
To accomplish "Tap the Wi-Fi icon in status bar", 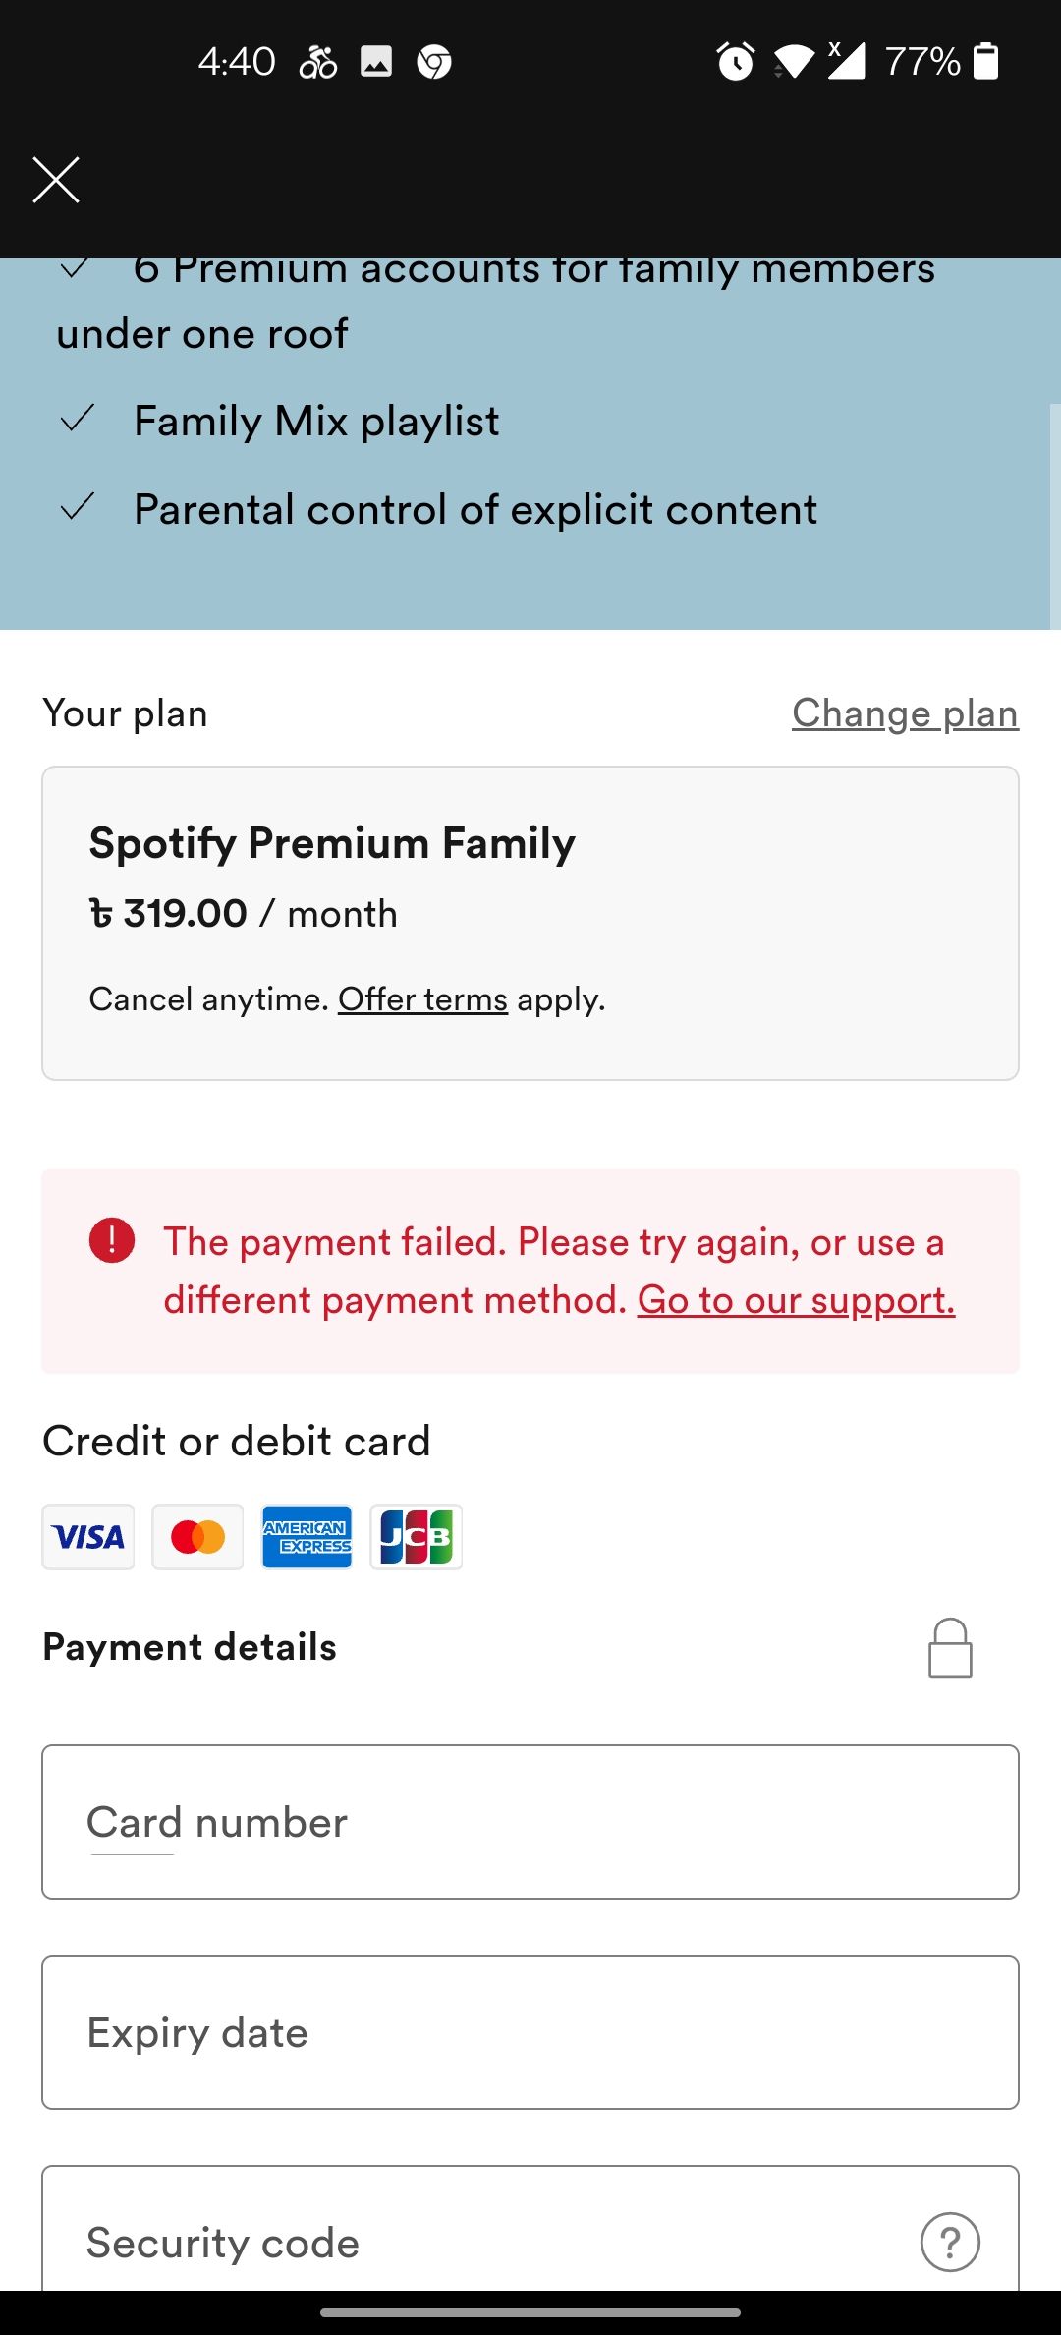I will pyautogui.click(x=794, y=61).
